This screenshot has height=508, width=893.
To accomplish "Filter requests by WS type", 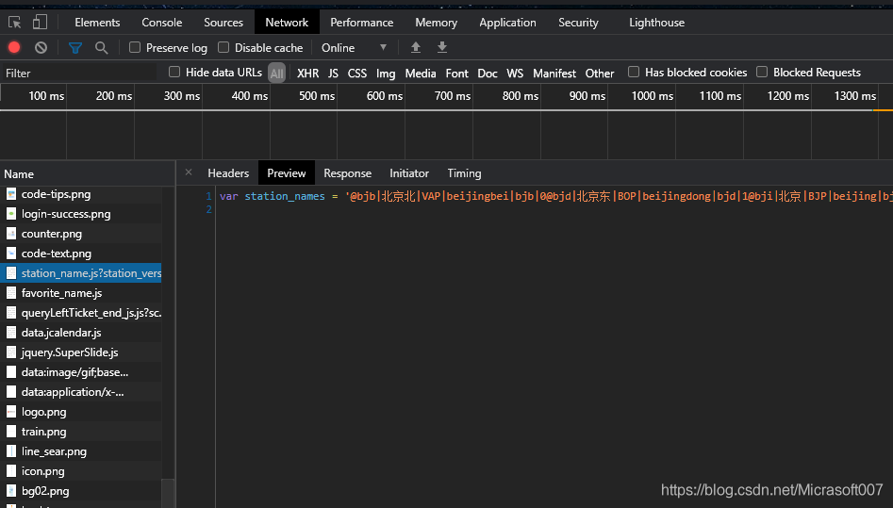I will (x=515, y=73).
